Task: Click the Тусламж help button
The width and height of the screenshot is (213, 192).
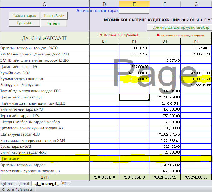Action: (25, 23)
